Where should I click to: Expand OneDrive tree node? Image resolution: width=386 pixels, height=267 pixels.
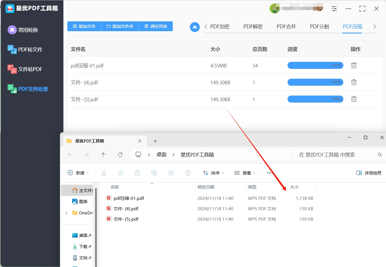(x=66, y=213)
